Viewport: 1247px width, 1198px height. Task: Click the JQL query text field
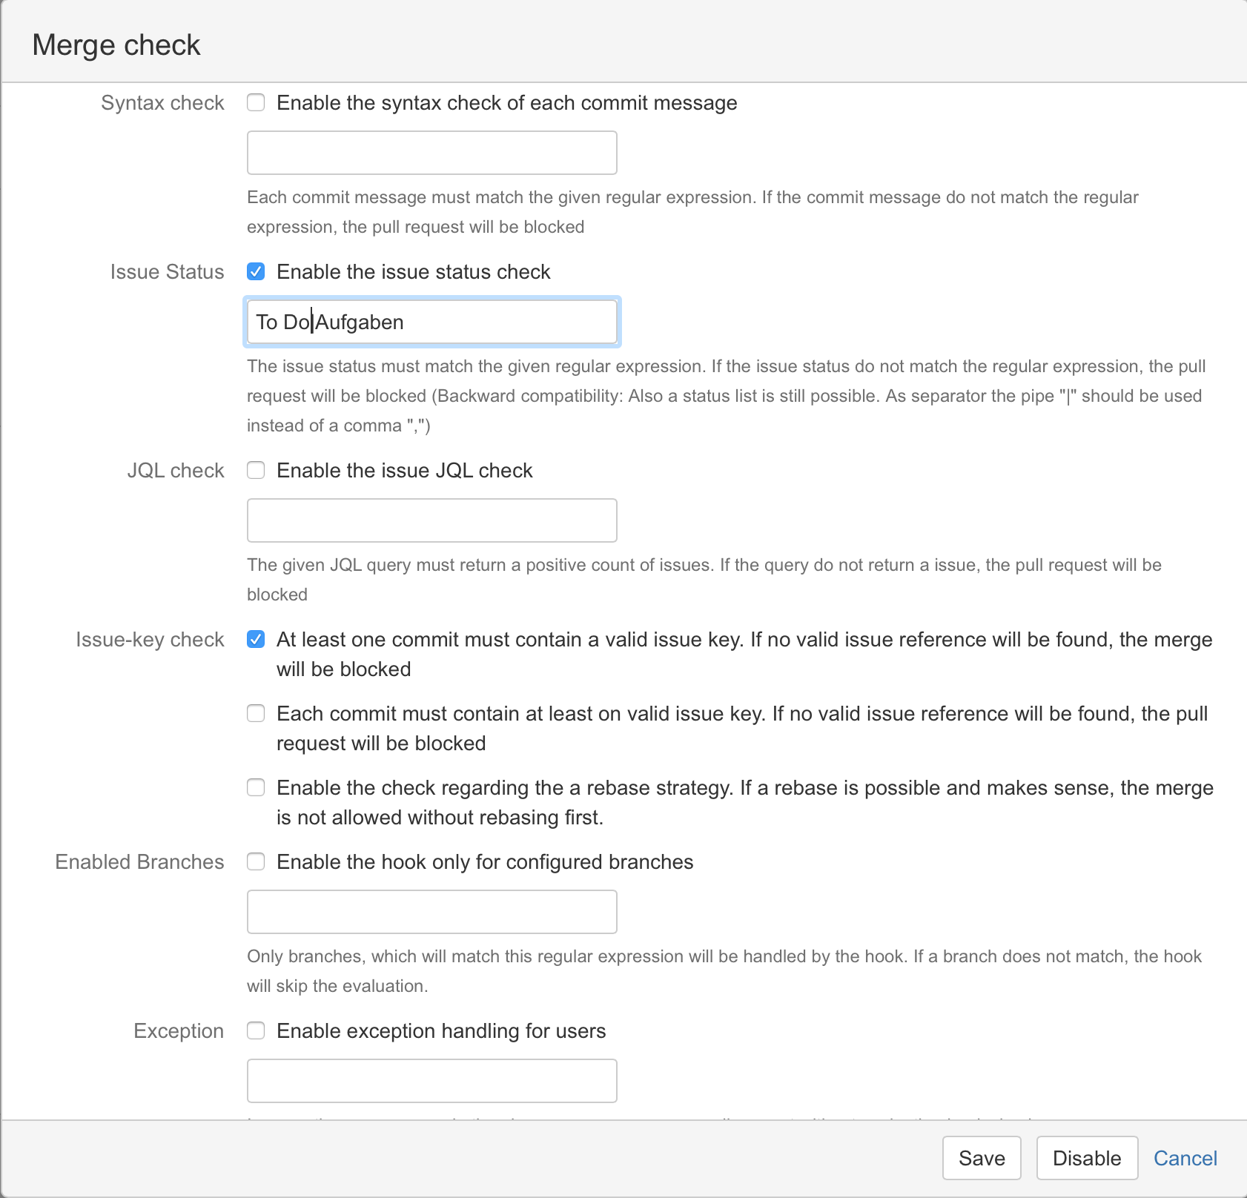pos(431,520)
